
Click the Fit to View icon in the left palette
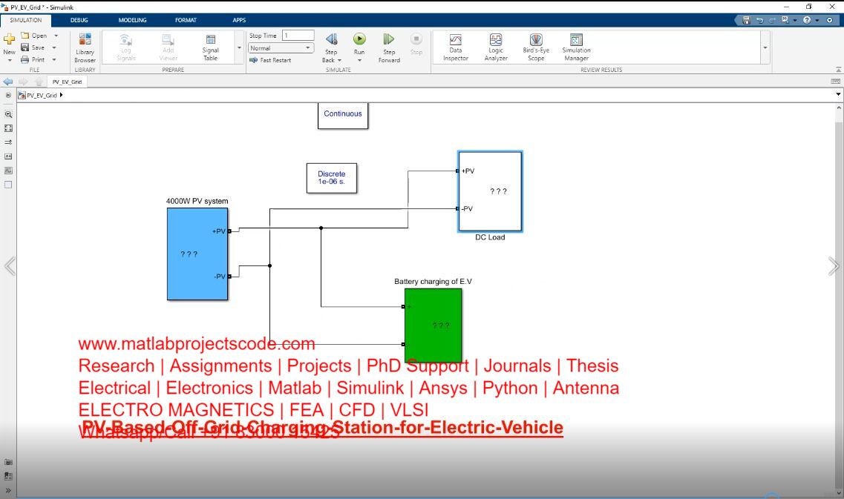tap(8, 128)
